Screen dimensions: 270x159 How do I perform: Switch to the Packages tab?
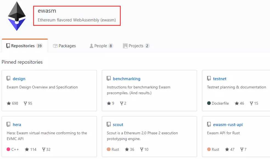point(64,46)
